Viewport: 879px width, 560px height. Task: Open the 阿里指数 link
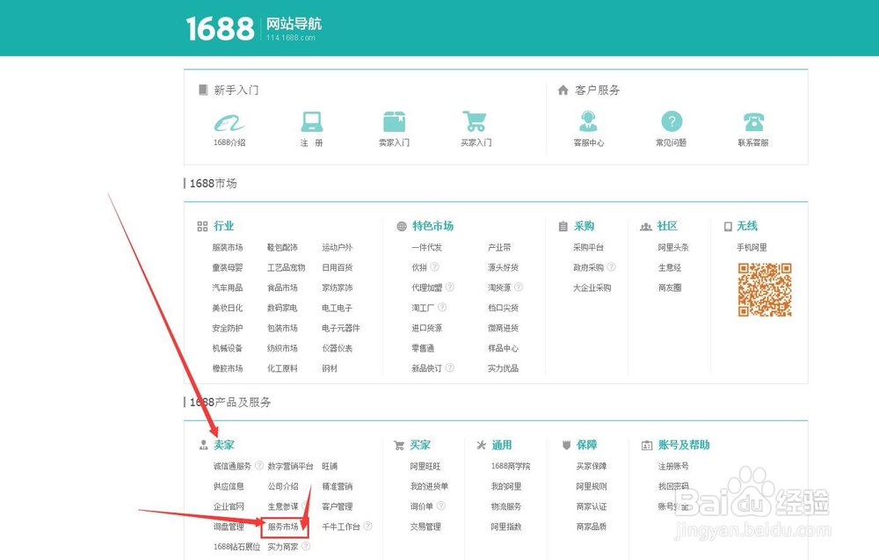[506, 527]
